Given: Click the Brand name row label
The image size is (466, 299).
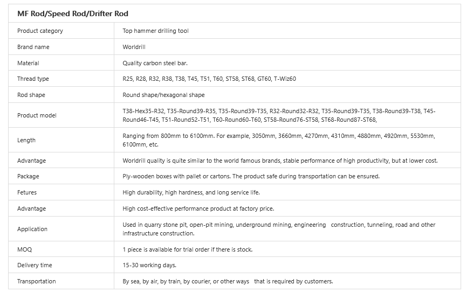Looking at the screenshot, I should [33, 47].
